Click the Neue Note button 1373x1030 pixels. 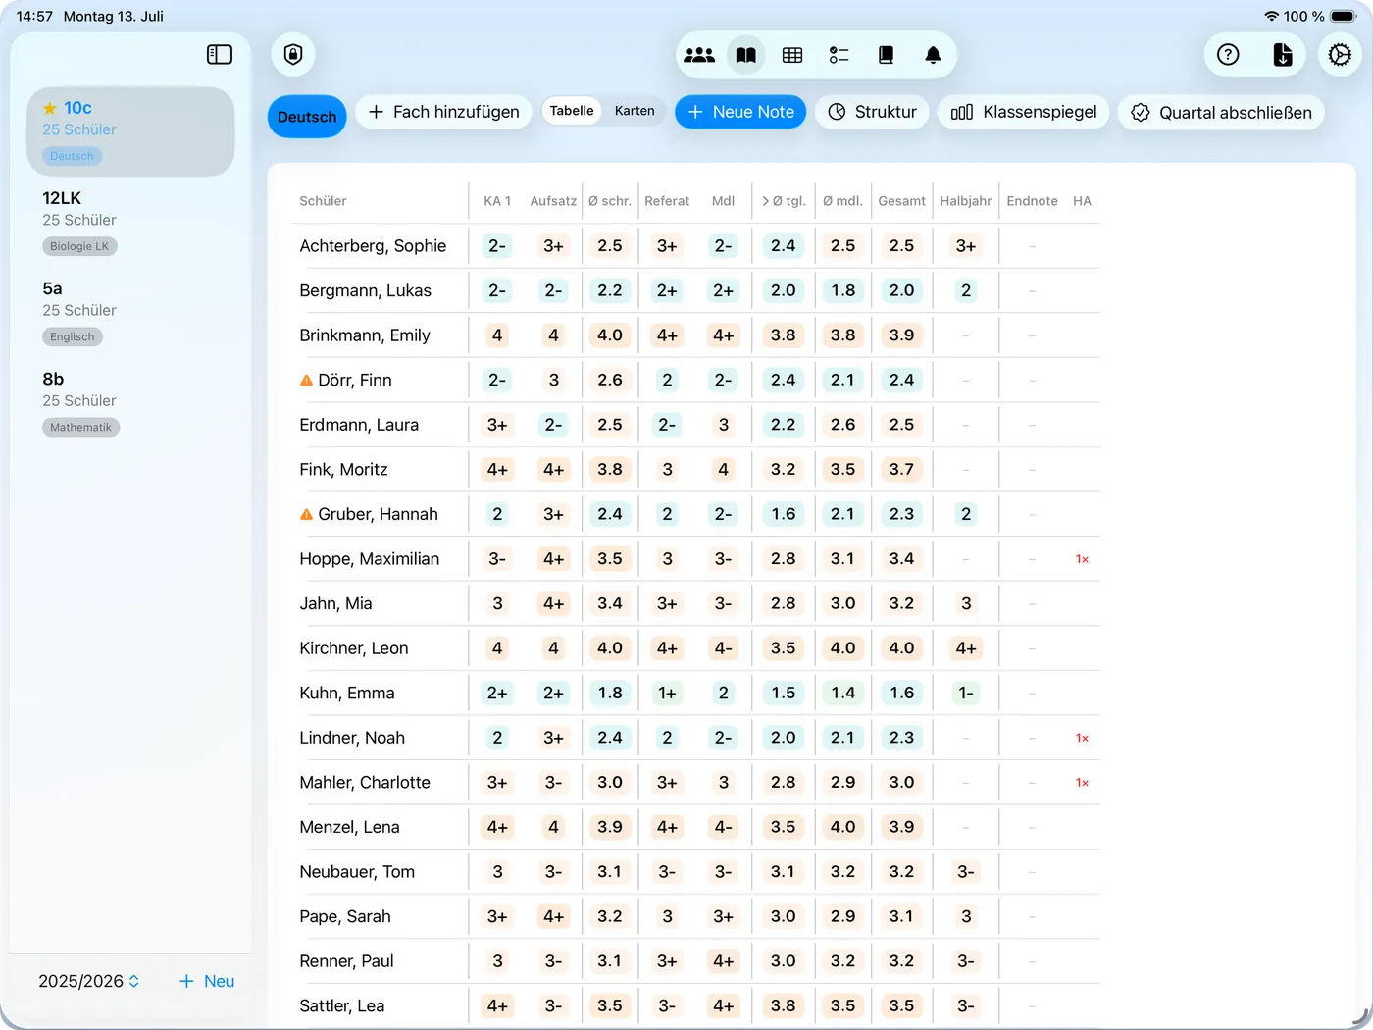click(x=740, y=112)
